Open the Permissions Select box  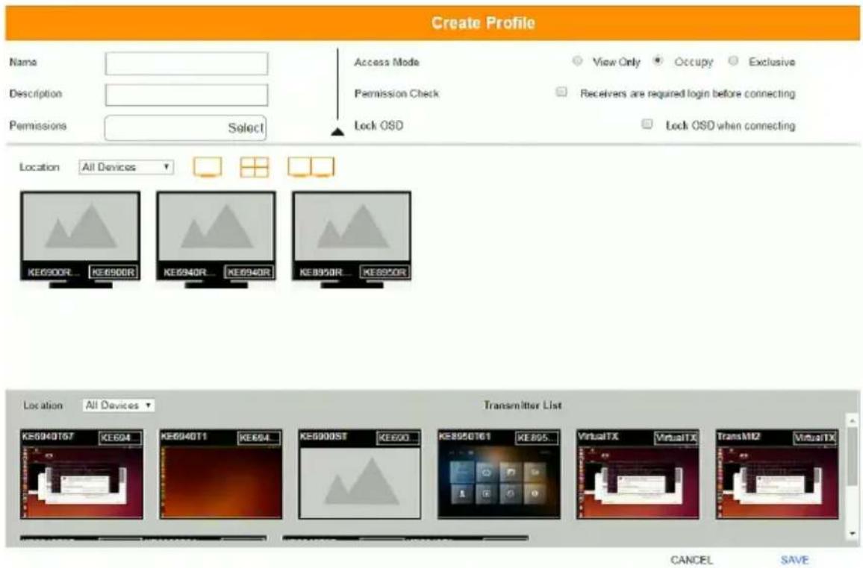click(185, 128)
